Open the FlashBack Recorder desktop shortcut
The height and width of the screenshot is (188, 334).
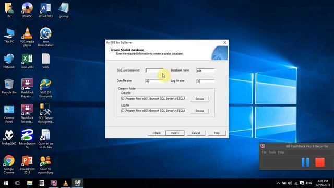27,113
